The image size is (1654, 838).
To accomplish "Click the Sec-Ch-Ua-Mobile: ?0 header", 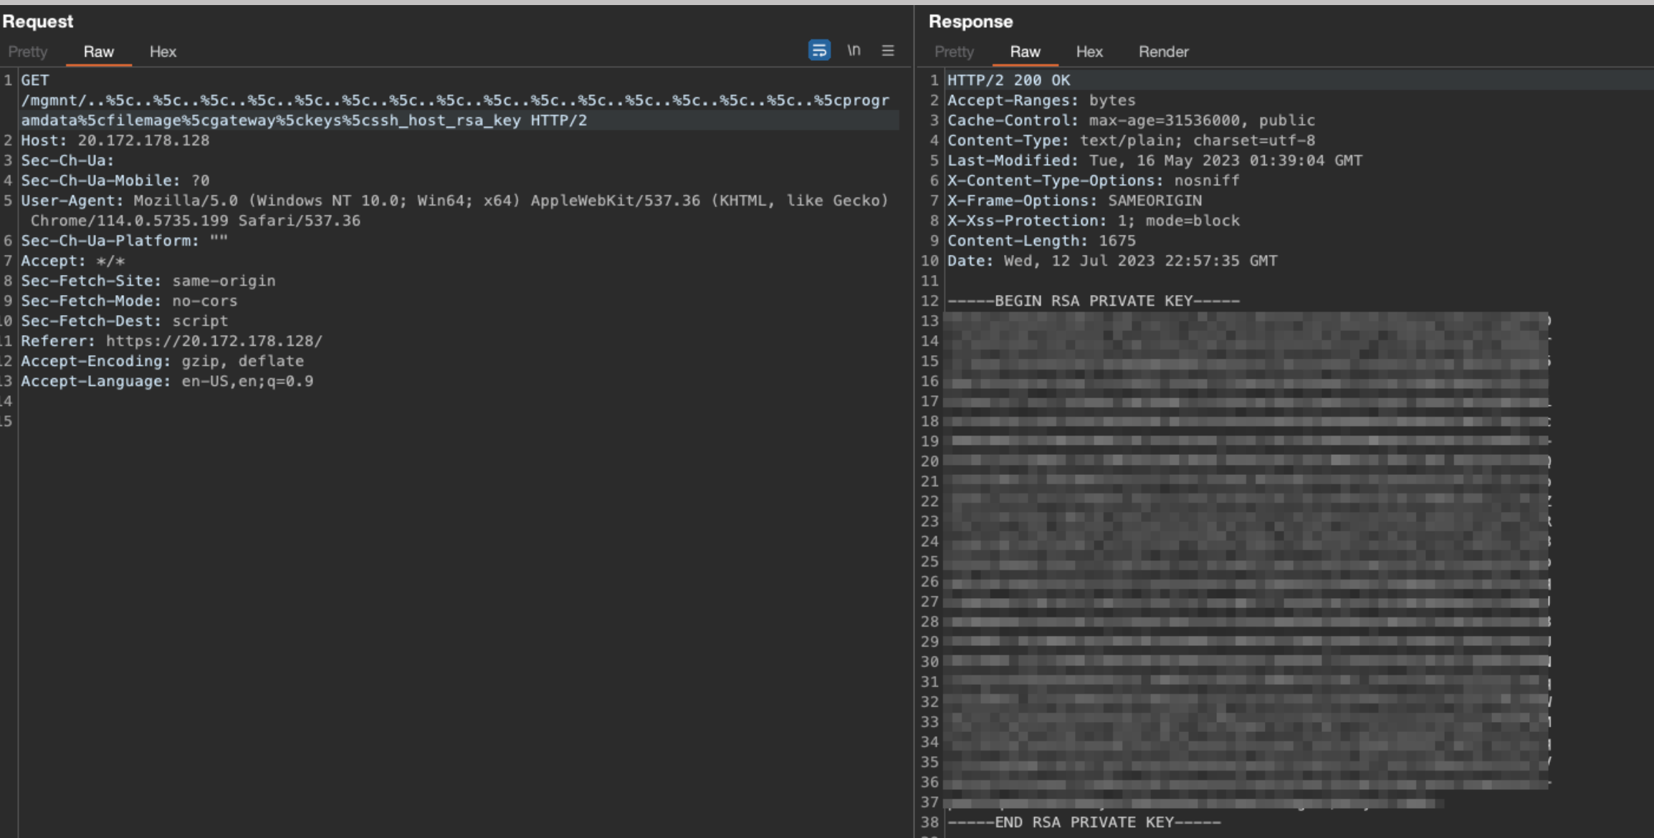I will 115,180.
